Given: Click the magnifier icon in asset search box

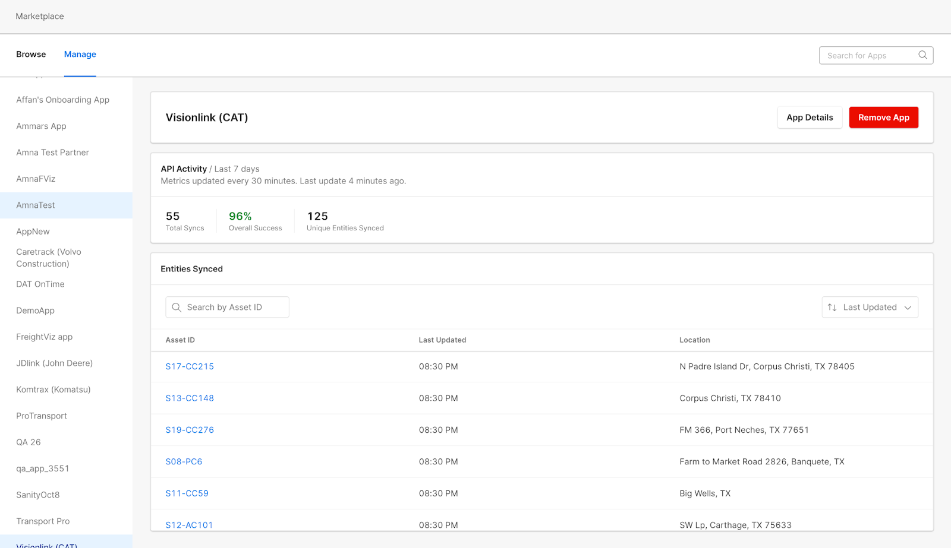Looking at the screenshot, I should (177, 308).
